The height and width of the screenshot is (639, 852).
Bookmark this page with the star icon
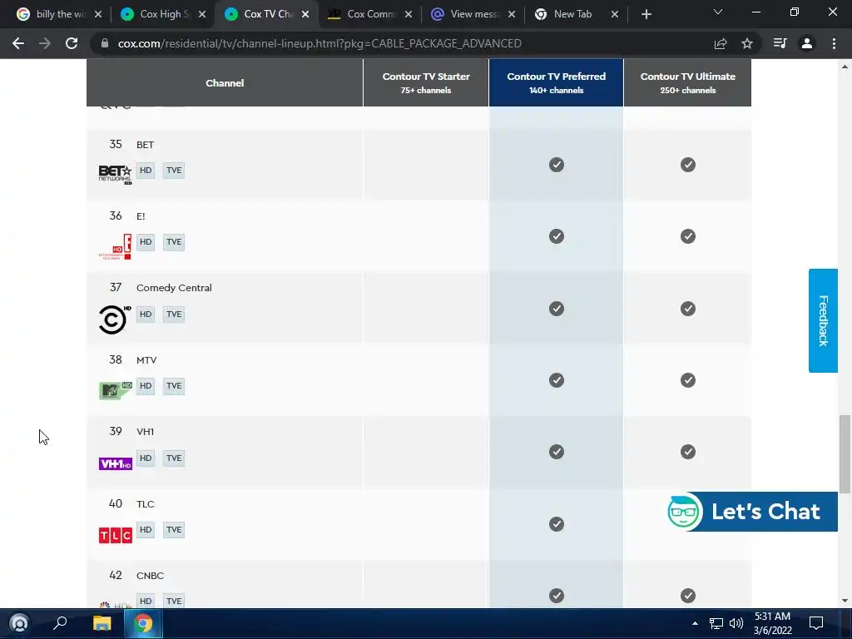click(x=747, y=43)
